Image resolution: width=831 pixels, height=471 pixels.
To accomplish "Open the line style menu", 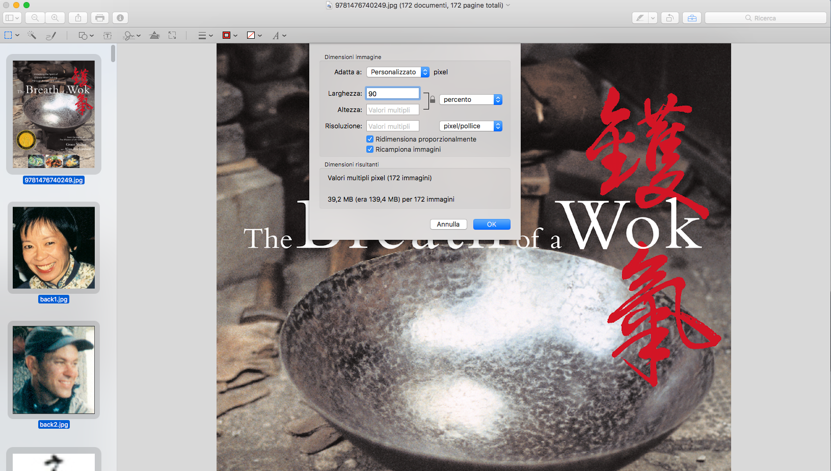I will tap(205, 35).
